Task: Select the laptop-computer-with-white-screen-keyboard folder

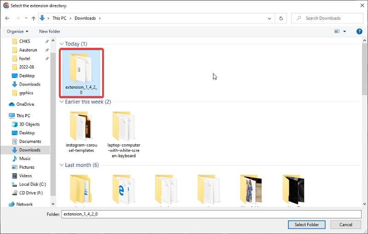Action: [x=124, y=135]
